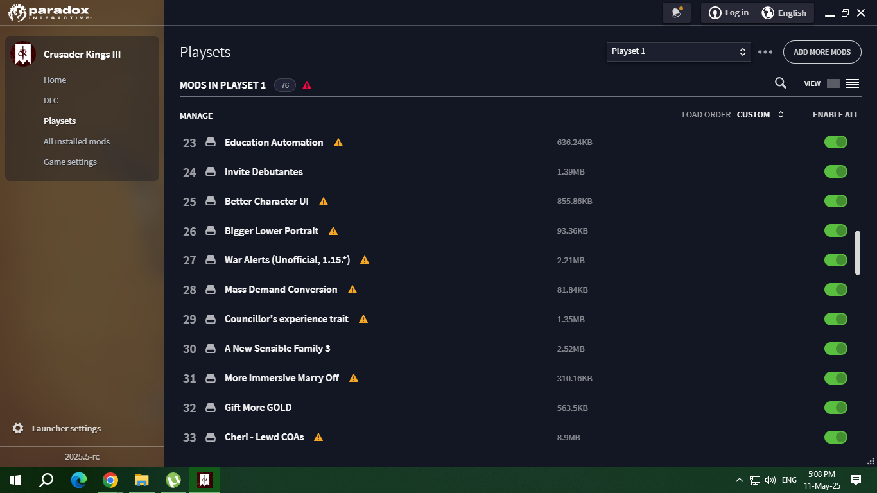Image resolution: width=877 pixels, height=493 pixels.
Task: Open the DLC page in the sidebar
Action: [x=51, y=101]
